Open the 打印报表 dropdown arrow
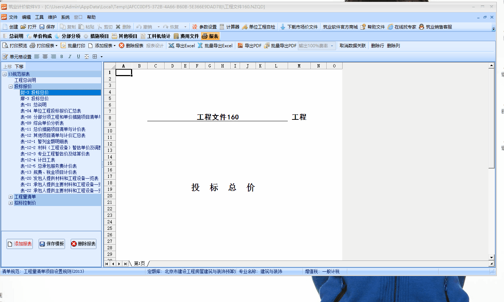Screen dimensions: 504x302 (56, 46)
